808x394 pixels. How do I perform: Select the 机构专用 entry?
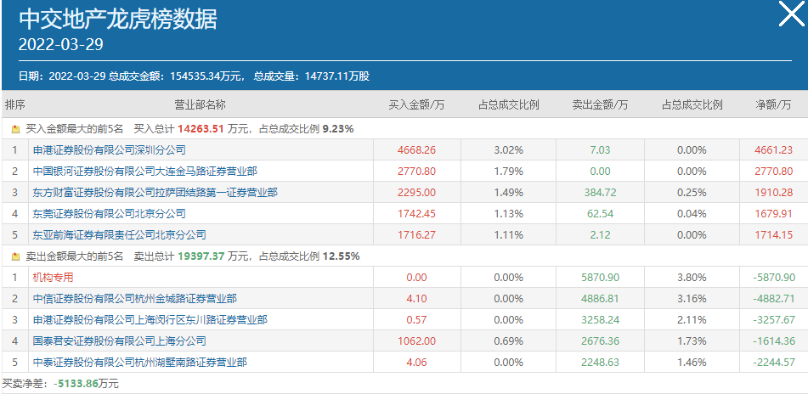point(53,277)
